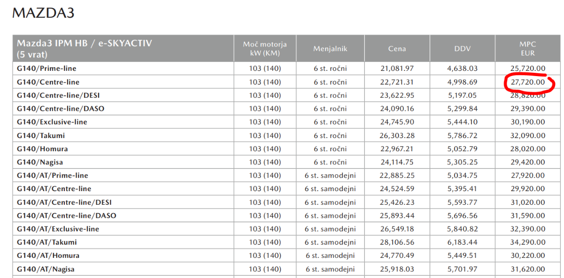Screen dimensions: 564x278
Task: Click the G140/AT/Prime-line row label
Action: [x=52, y=175]
